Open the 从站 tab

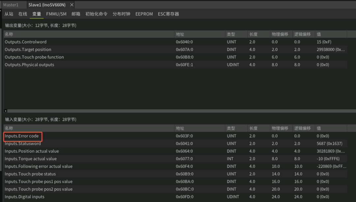9,14
